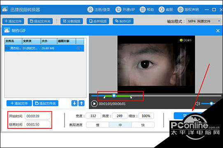Open the 合并视频 toolbar tool
This screenshot has height=148, width=223.
(x=98, y=21)
